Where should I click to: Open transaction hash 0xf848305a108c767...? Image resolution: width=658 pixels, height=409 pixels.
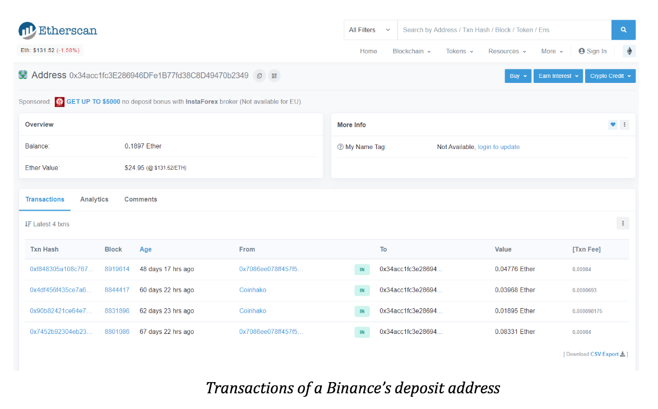pyautogui.click(x=62, y=269)
